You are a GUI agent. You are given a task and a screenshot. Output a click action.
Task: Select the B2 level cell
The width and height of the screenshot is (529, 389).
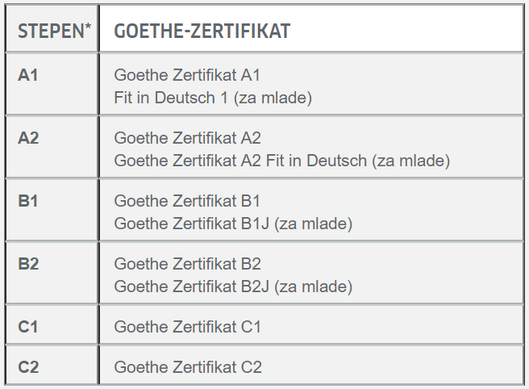52,273
